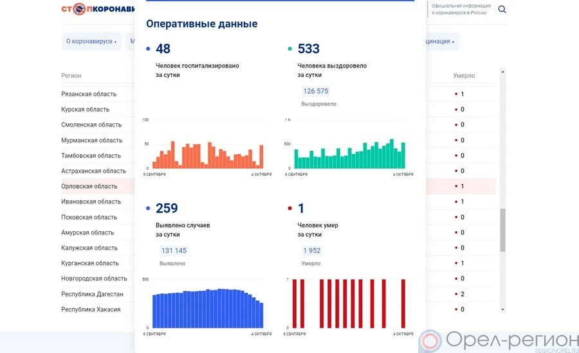
Task: Select Орловская область in region list
Action: [x=89, y=186]
